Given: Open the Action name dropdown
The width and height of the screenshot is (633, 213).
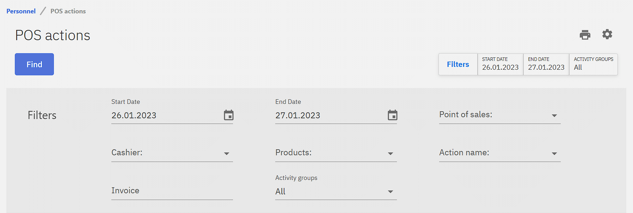Looking at the screenshot, I should click(x=554, y=154).
